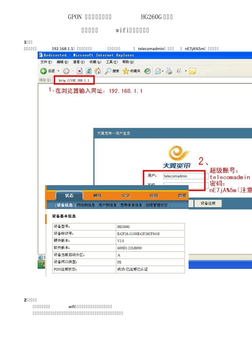
Task: Click the Stop loading red X icon
Action: tap(79, 71)
